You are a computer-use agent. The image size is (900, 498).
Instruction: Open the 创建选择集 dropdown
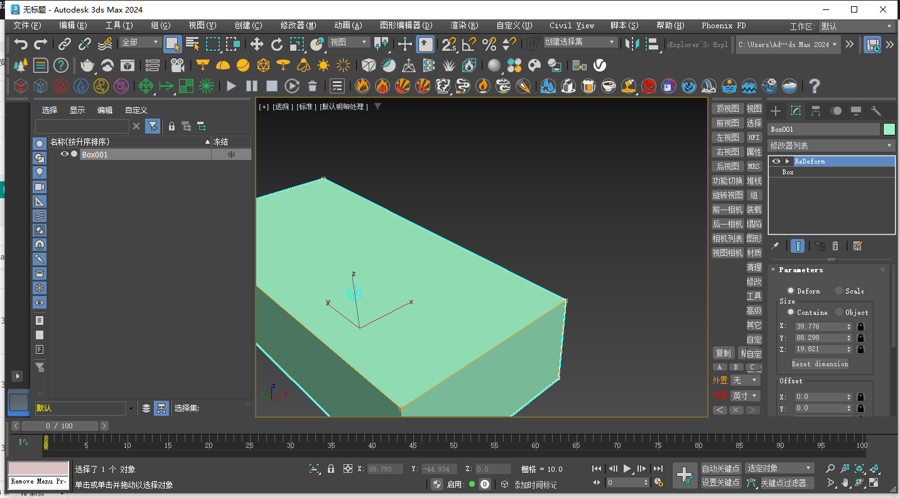click(x=580, y=41)
